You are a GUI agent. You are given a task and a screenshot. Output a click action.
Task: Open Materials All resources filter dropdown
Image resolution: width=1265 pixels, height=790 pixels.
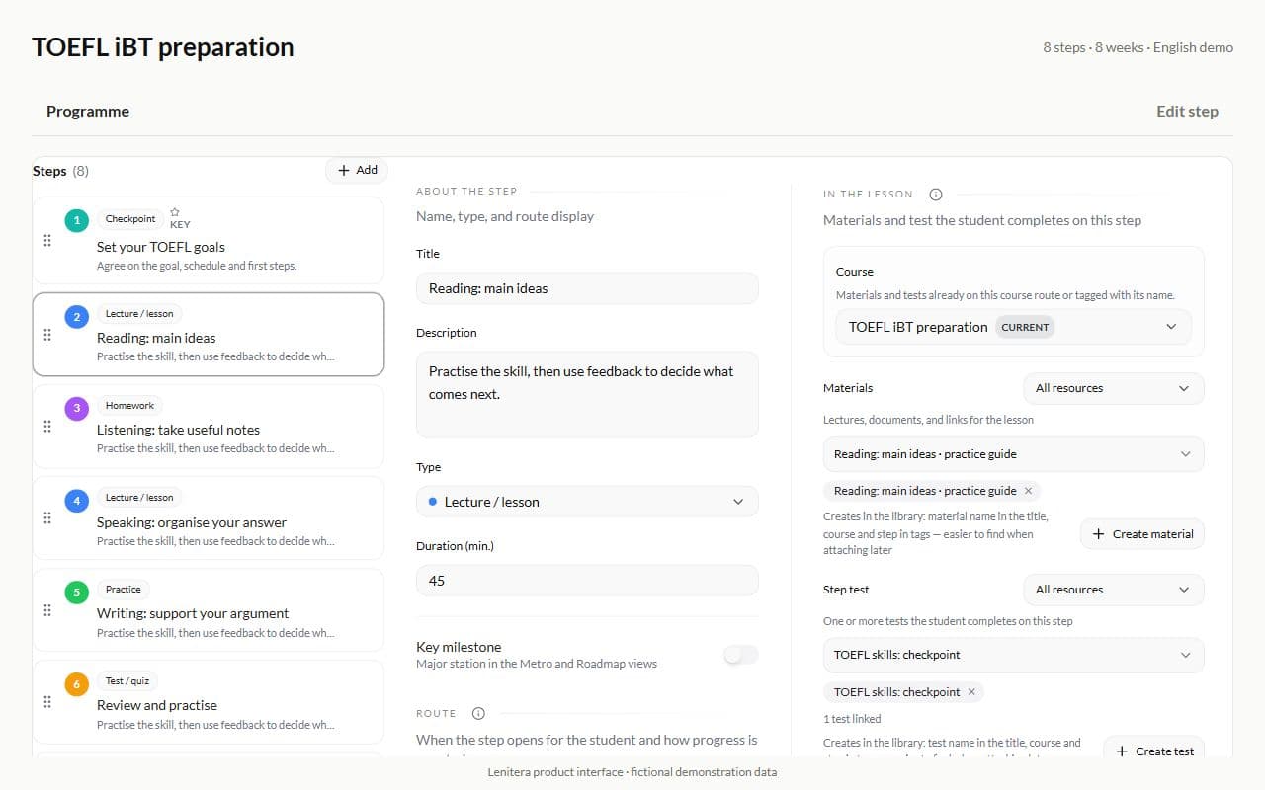[x=1113, y=388]
